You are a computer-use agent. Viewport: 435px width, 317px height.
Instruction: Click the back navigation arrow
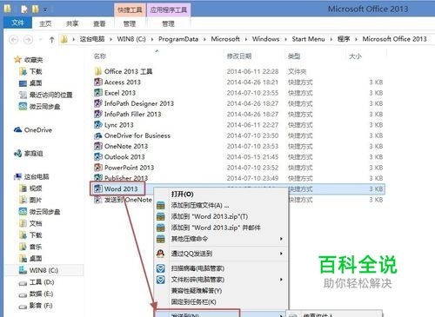tap(14, 39)
